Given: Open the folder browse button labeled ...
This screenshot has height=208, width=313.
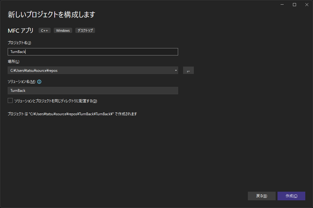Looking at the screenshot, I should (188, 71).
